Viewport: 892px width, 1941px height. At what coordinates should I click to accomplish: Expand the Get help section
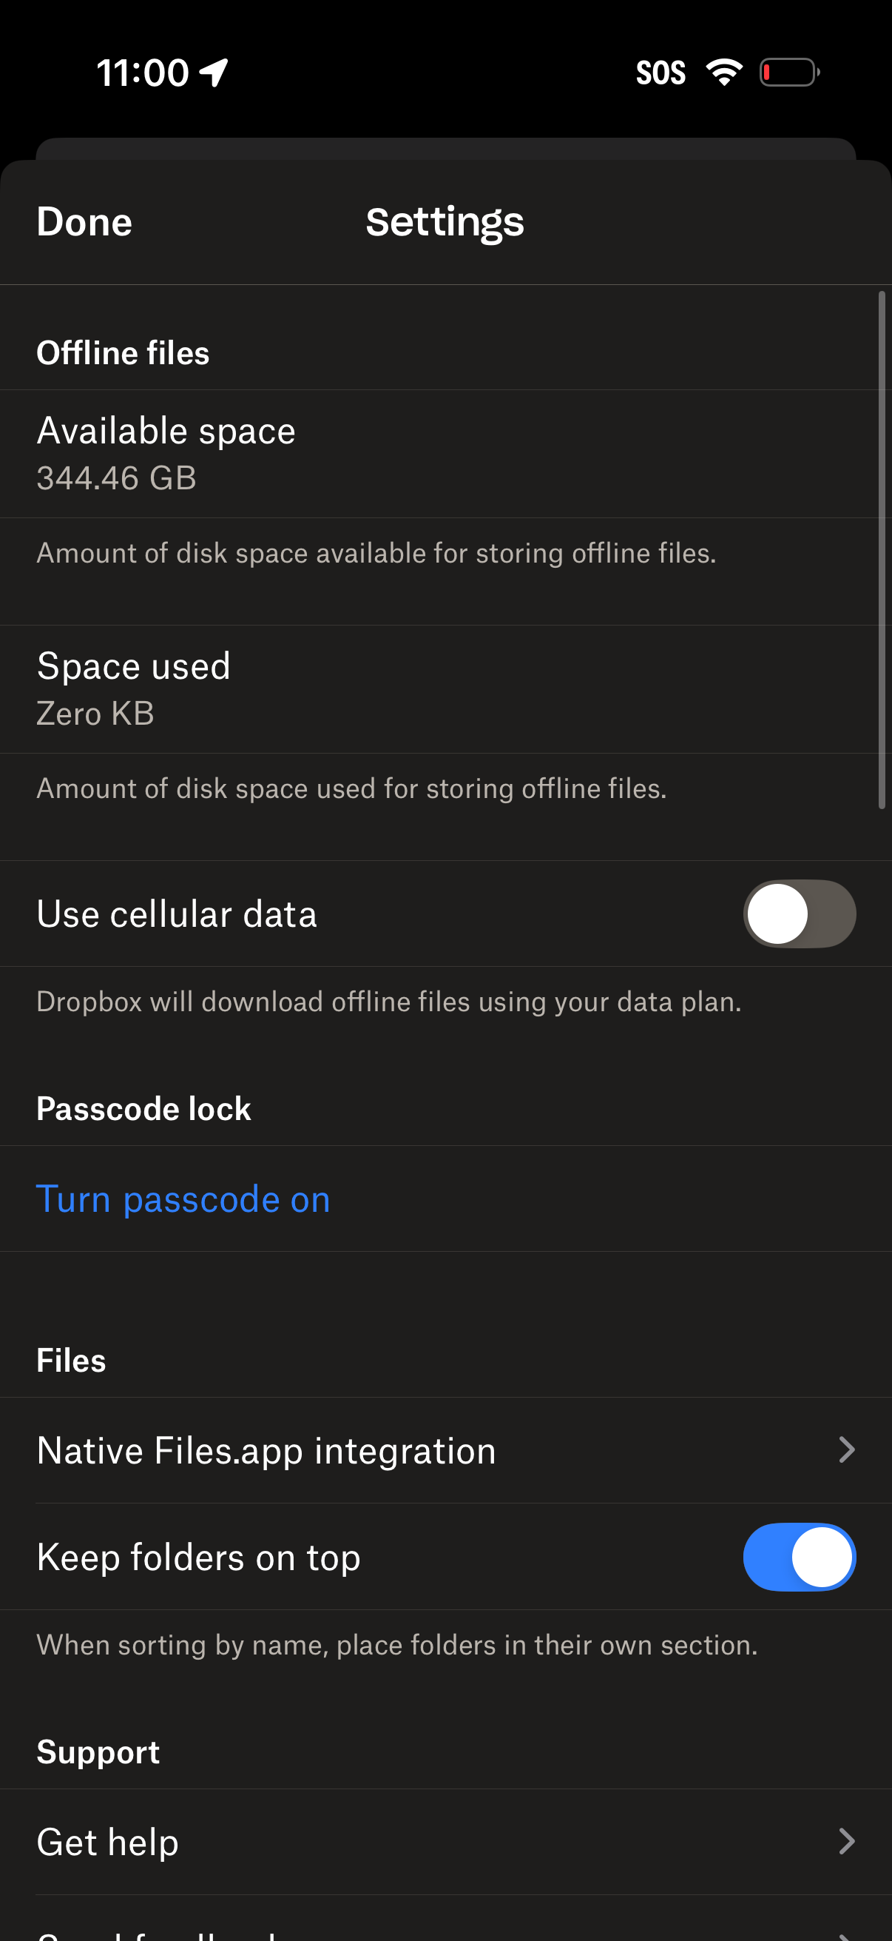(x=445, y=1842)
